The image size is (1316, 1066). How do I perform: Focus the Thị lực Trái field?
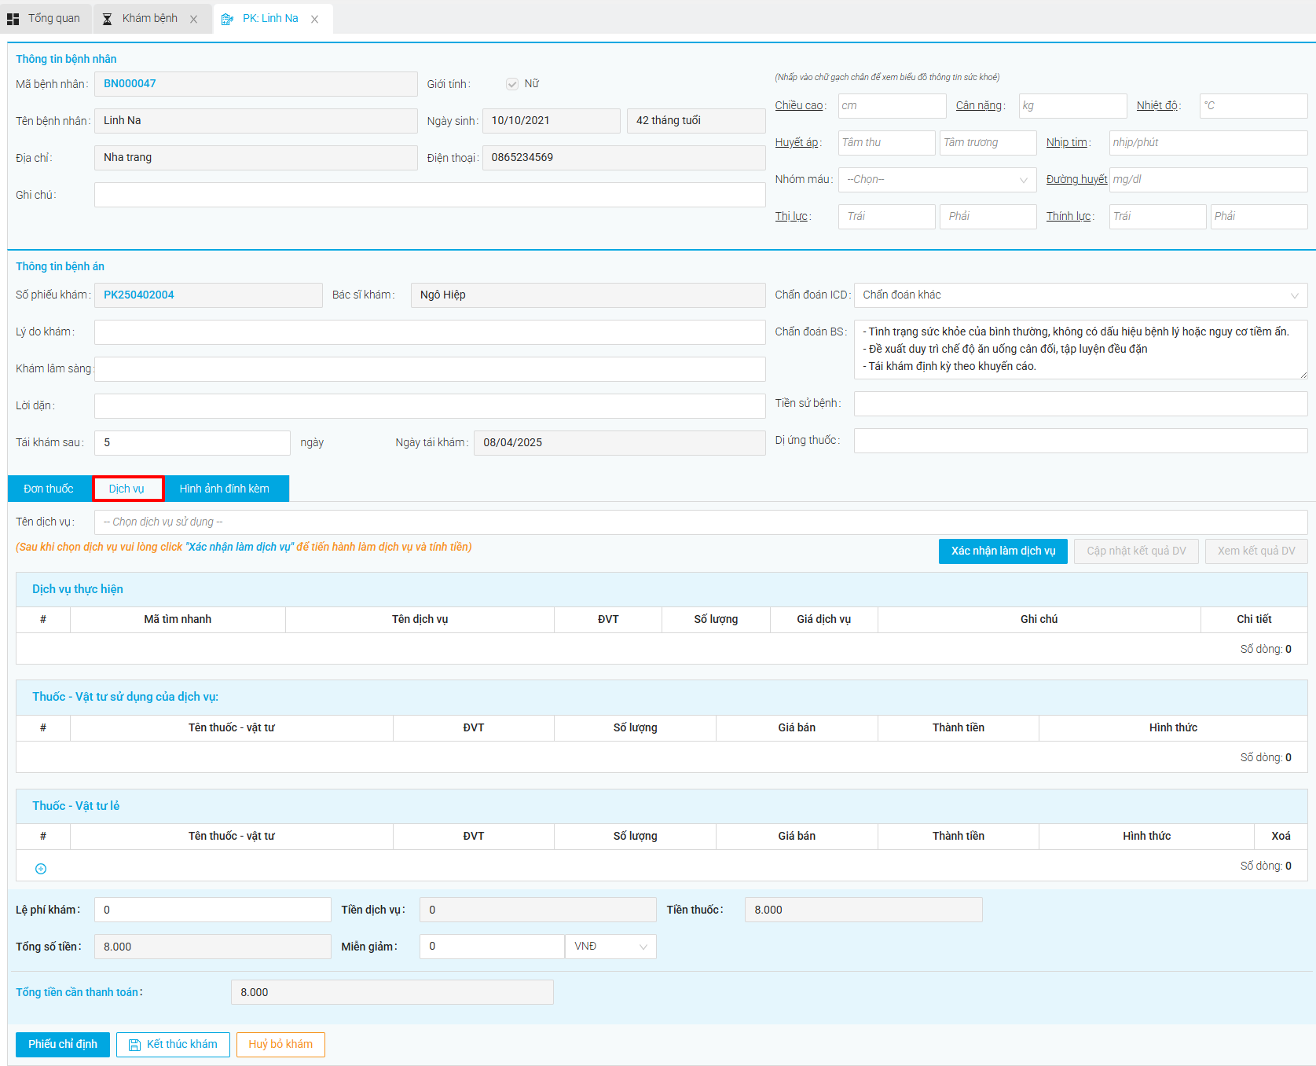[886, 217]
